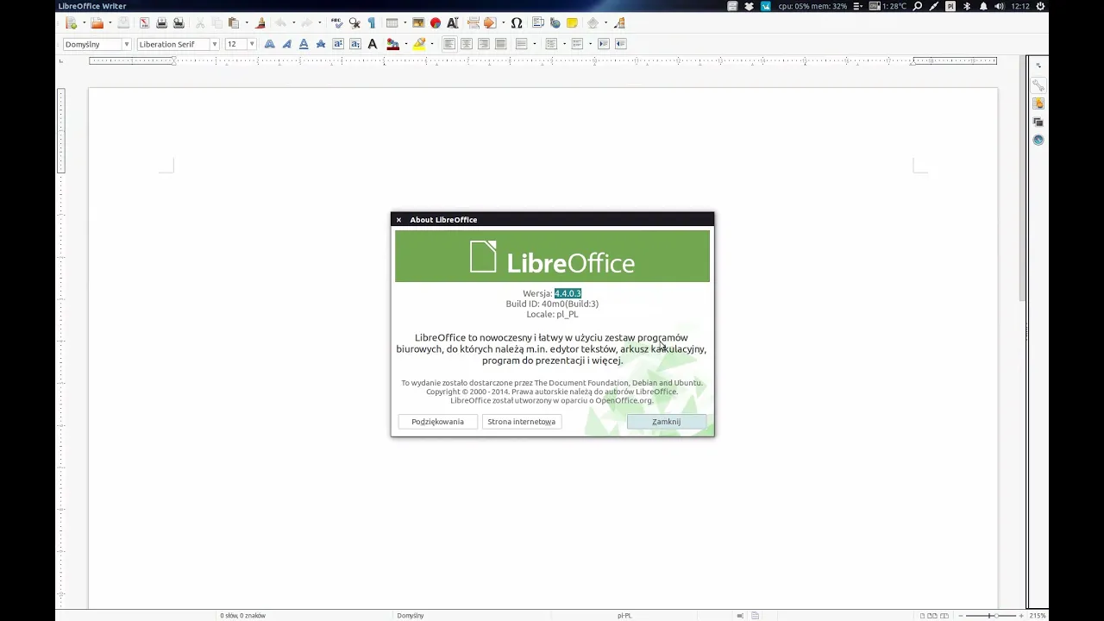
Task: Clear direct formatting letter A icon
Action: (x=373, y=44)
